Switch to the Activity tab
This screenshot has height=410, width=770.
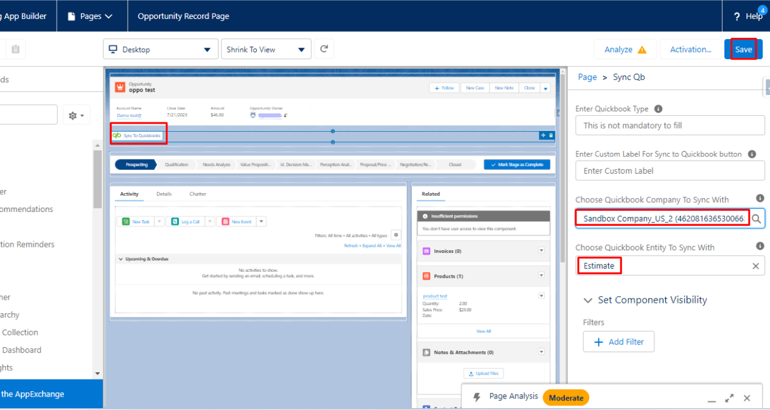[x=129, y=194]
